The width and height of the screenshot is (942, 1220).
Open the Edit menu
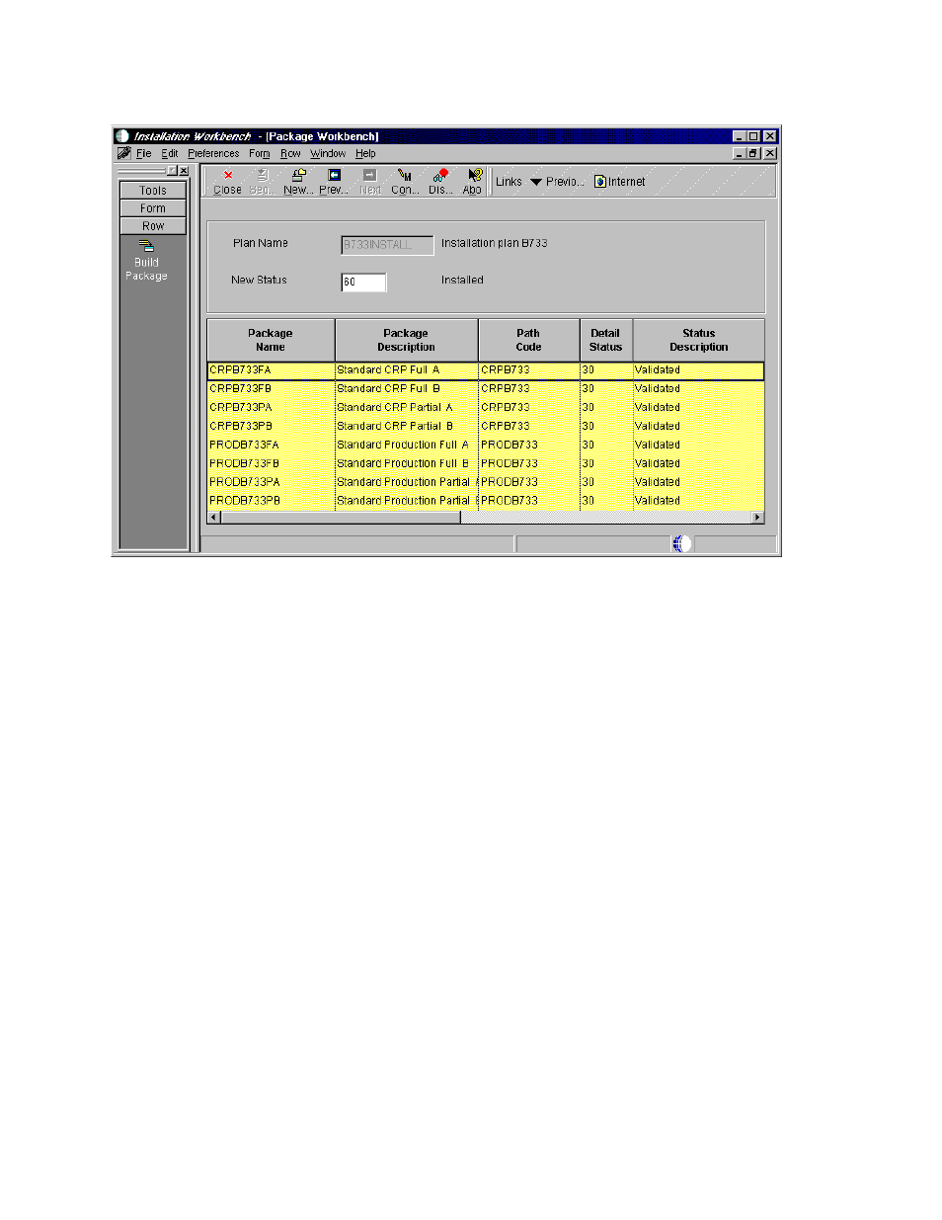[x=170, y=154]
